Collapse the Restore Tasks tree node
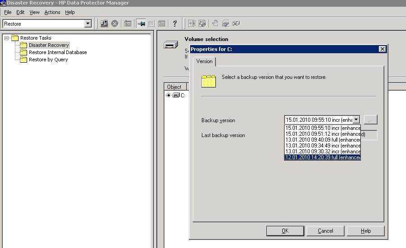The width and height of the screenshot is (406, 248). click(7, 38)
